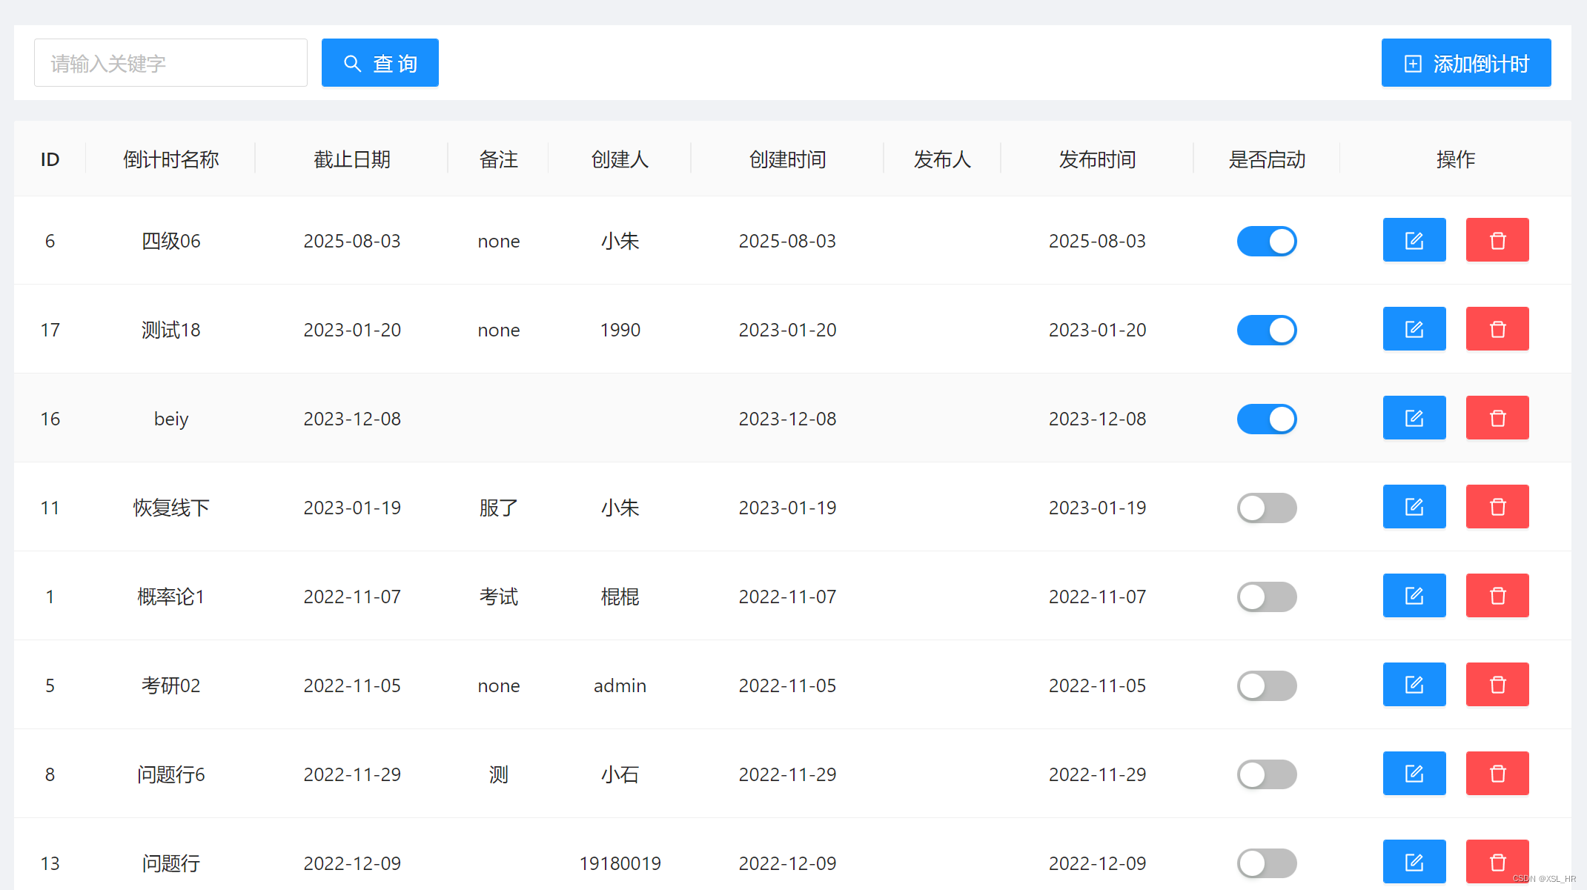Click the 查询 search button
1587x890 pixels.
(380, 63)
